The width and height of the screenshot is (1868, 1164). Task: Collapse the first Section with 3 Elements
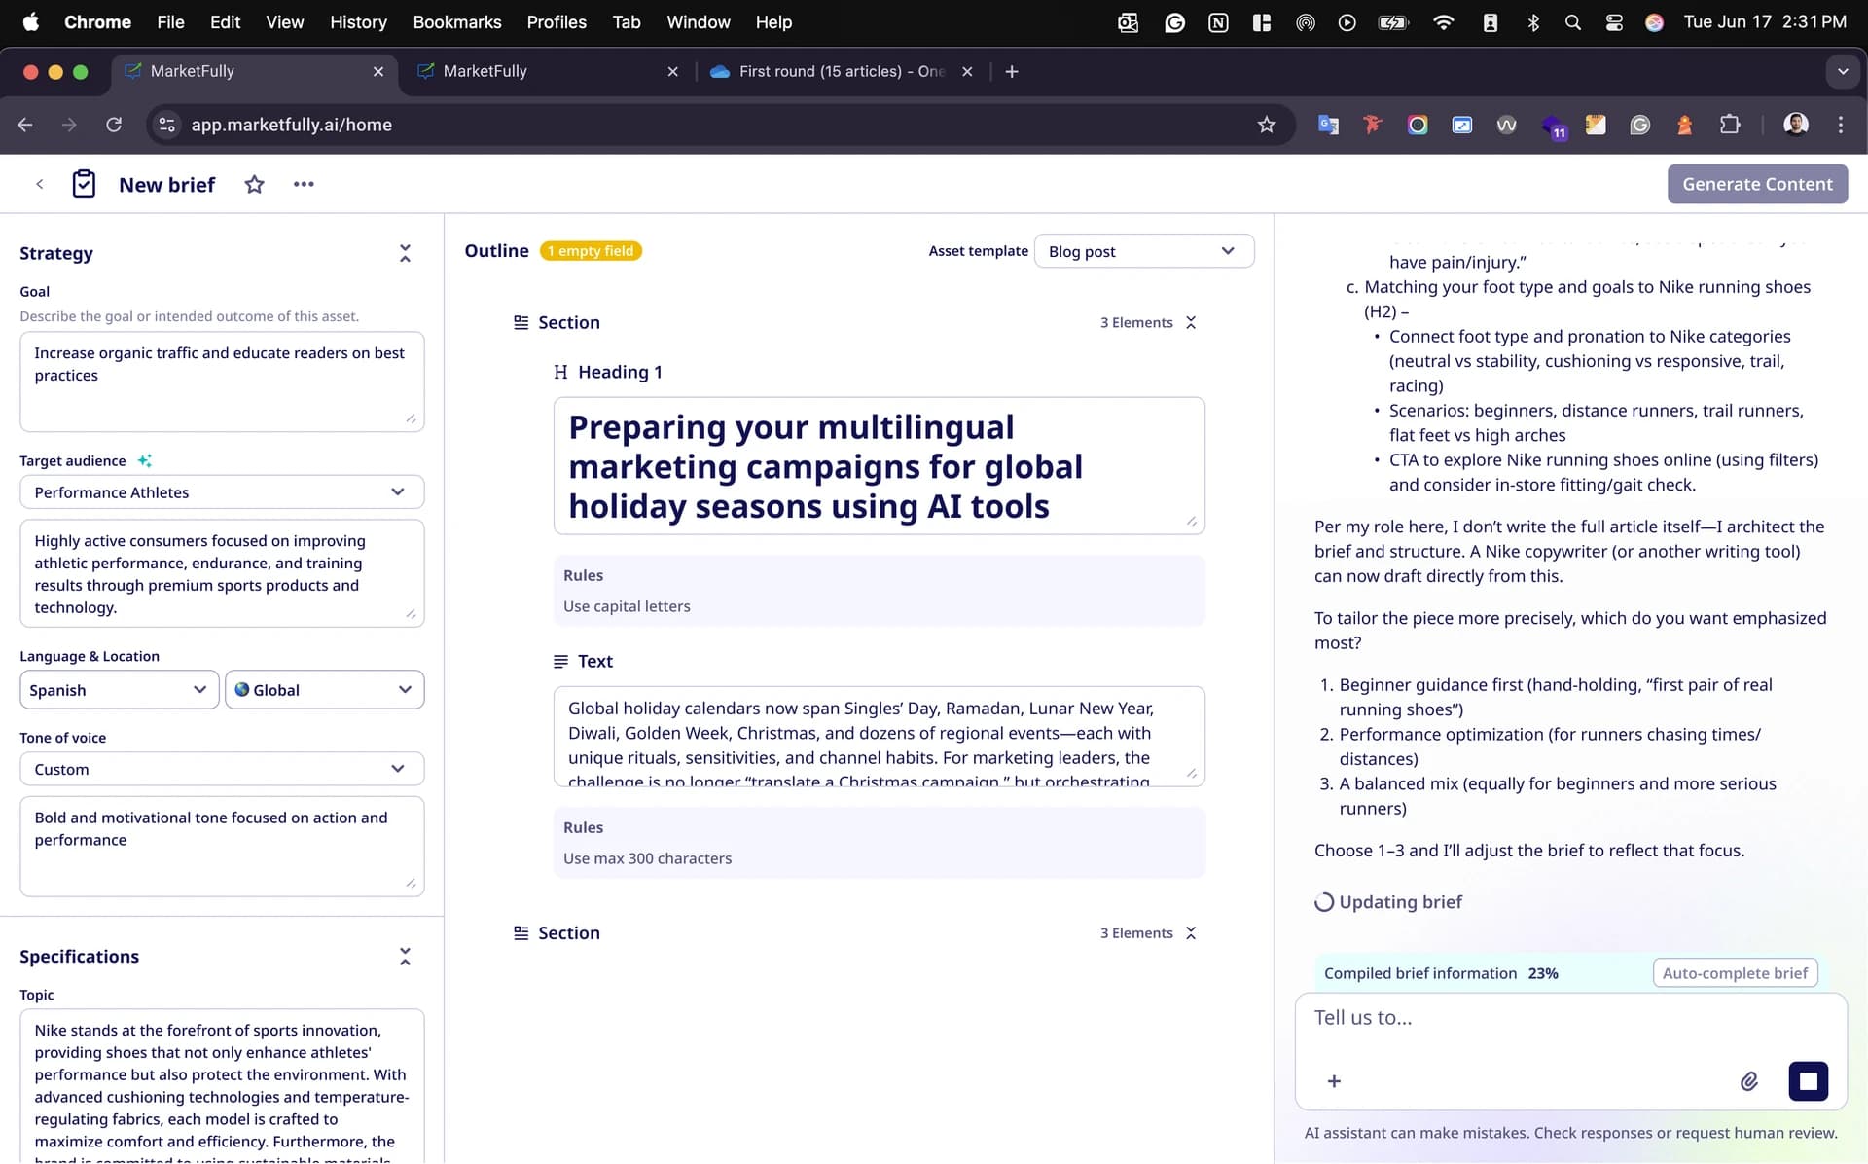1191,322
